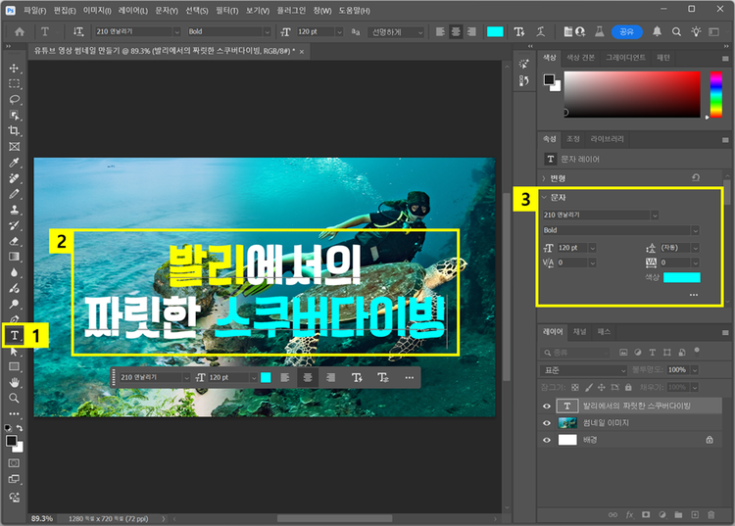
Task: Select the Gradient tool
Action: (x=14, y=257)
